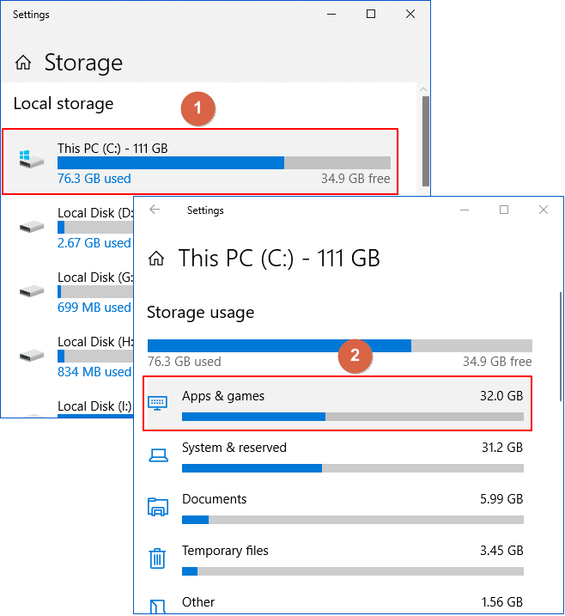The width and height of the screenshot is (565, 616).
Task: Click the Windows drive icon for This PC (C:)
Action: pos(32,159)
